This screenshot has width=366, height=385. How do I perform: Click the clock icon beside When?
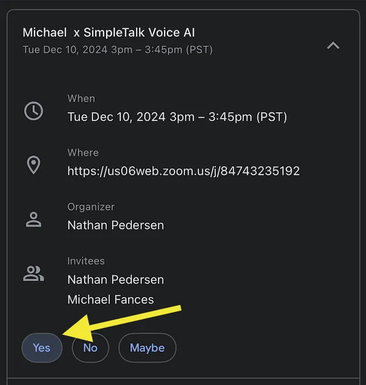[34, 111]
